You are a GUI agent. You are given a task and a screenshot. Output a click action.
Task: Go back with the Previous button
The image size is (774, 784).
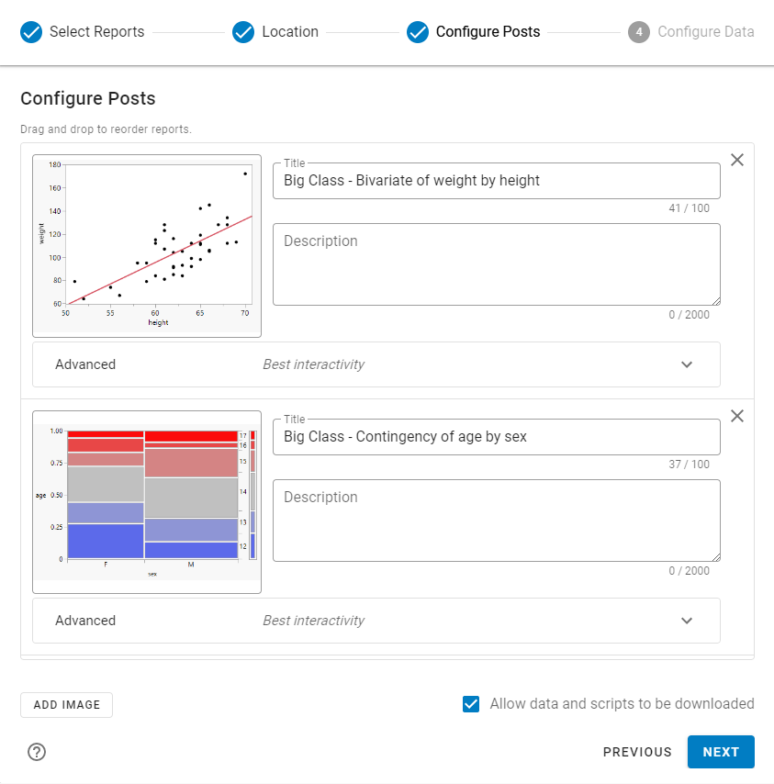(637, 752)
